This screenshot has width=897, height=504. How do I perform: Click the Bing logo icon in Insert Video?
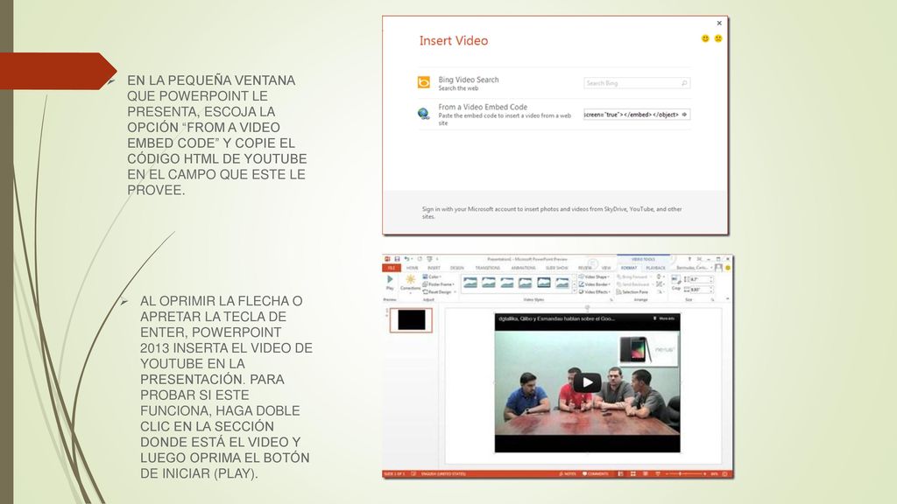423,82
